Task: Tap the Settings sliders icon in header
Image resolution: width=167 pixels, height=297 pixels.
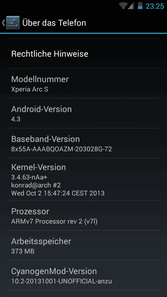Action: click(x=13, y=23)
